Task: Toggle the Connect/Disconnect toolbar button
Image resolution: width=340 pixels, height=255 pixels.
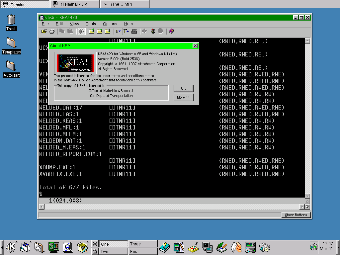Action: pos(81,32)
